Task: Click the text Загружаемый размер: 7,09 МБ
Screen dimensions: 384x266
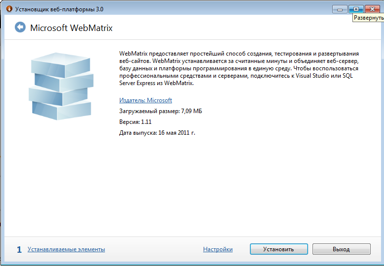Action: tap(160, 111)
